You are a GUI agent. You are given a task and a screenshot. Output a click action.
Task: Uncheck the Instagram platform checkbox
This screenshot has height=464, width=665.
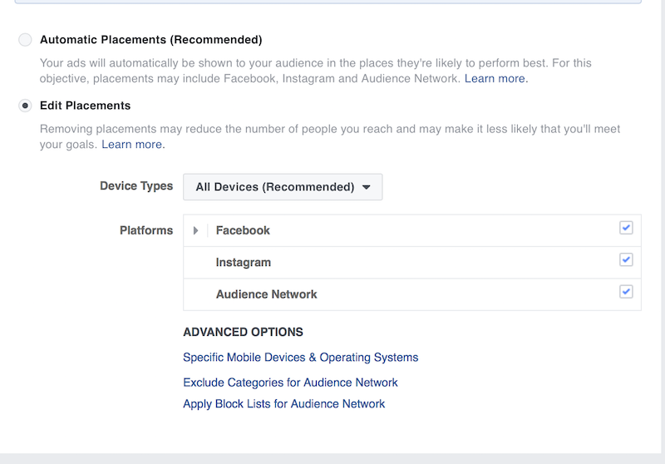[x=626, y=260]
